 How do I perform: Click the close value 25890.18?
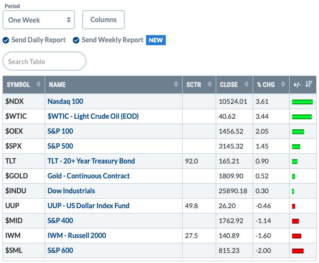[x=233, y=191]
